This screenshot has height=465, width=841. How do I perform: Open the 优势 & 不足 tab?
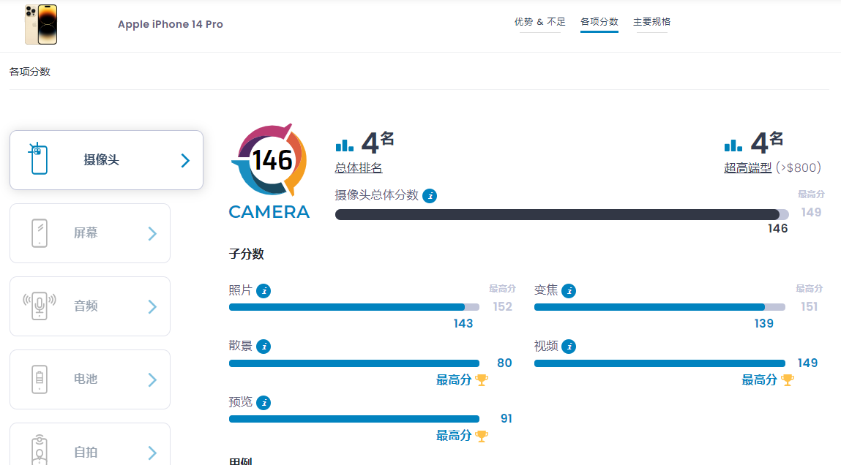[539, 22]
